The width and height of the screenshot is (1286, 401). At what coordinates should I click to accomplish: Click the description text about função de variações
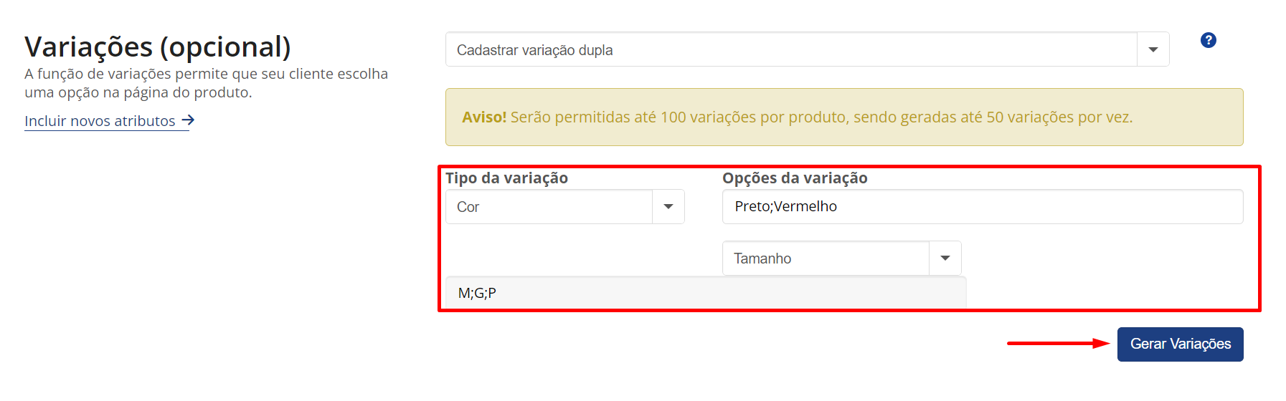coord(206,83)
